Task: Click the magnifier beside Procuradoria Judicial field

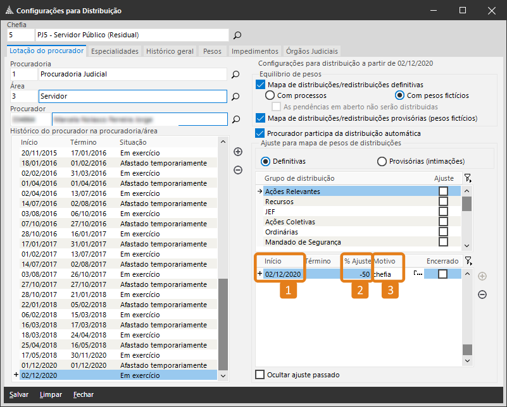Action: pyautogui.click(x=235, y=75)
